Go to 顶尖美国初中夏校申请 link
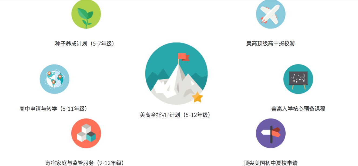Screen dimensions: 358x166 point(270,163)
